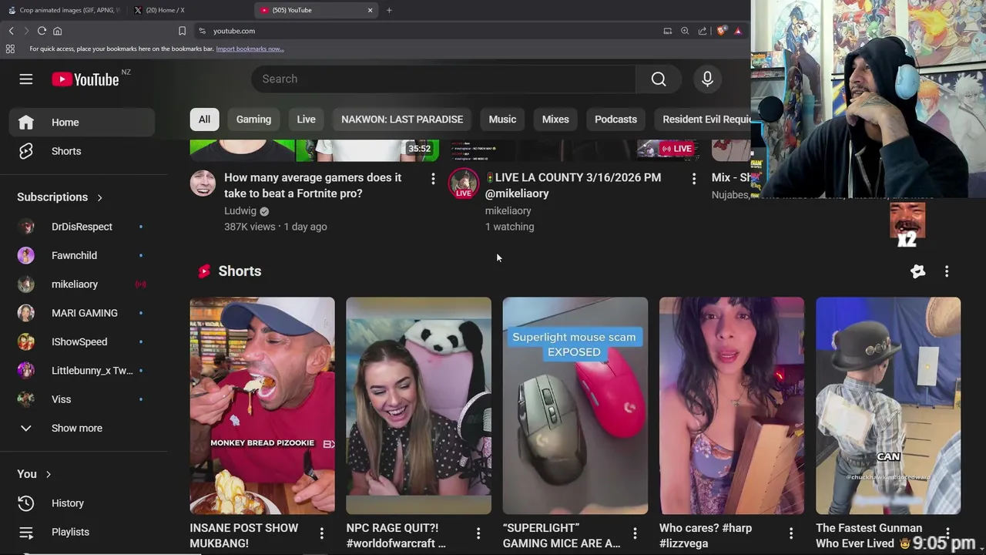The image size is (986, 555).
Task: Open the zoom magnifier icon in address bar
Action: click(x=685, y=31)
